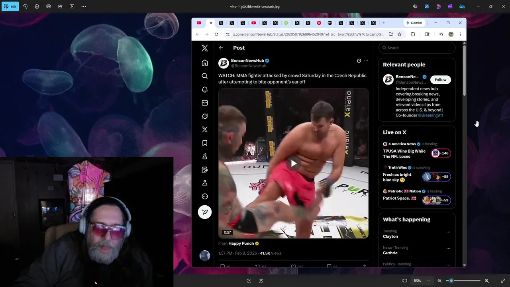Click the browser URL address bar

point(308,34)
